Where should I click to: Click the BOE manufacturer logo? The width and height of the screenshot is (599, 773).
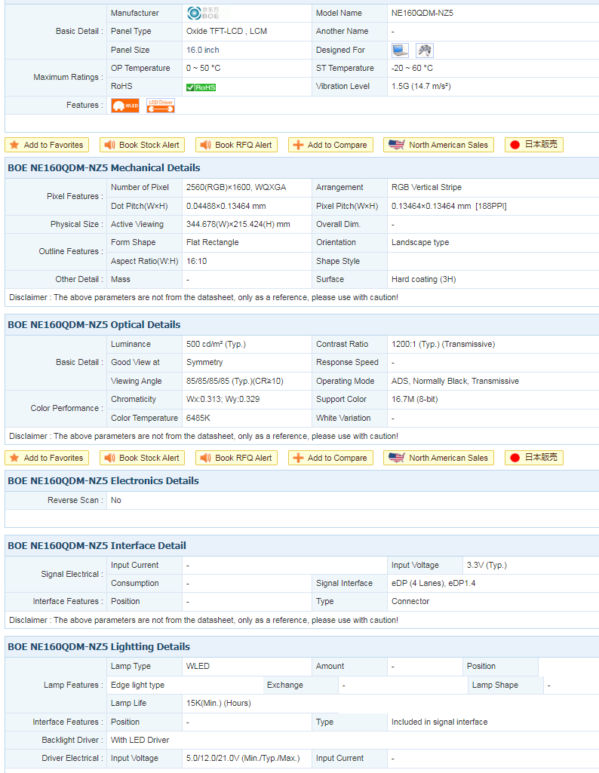coord(203,13)
